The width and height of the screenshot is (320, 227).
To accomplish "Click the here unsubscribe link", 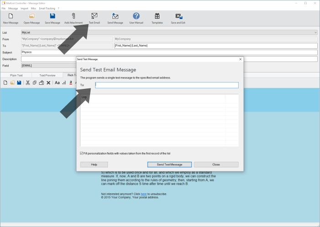I will pyautogui.click(x=144, y=194).
